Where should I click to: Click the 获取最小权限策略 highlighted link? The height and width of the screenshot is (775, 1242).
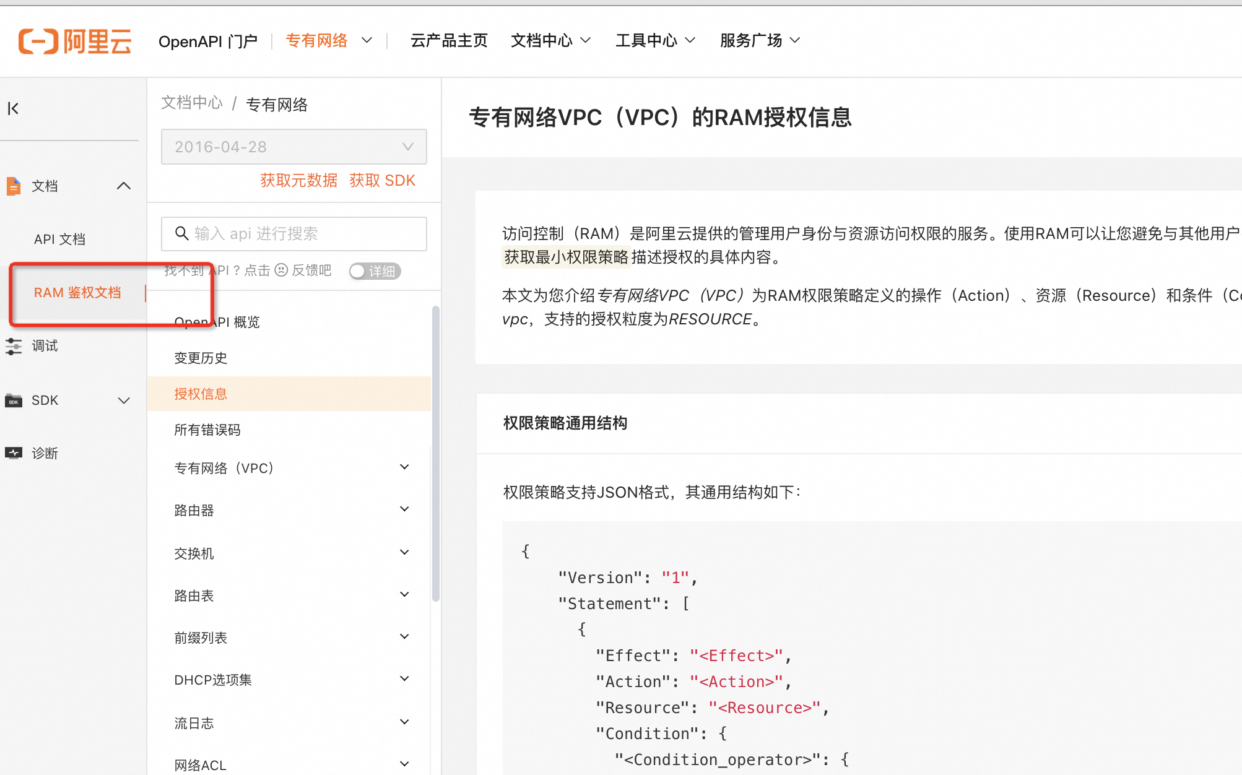click(x=566, y=257)
